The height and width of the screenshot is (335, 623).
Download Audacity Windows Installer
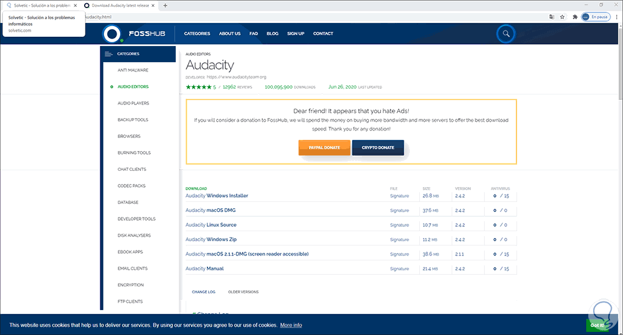point(217,196)
